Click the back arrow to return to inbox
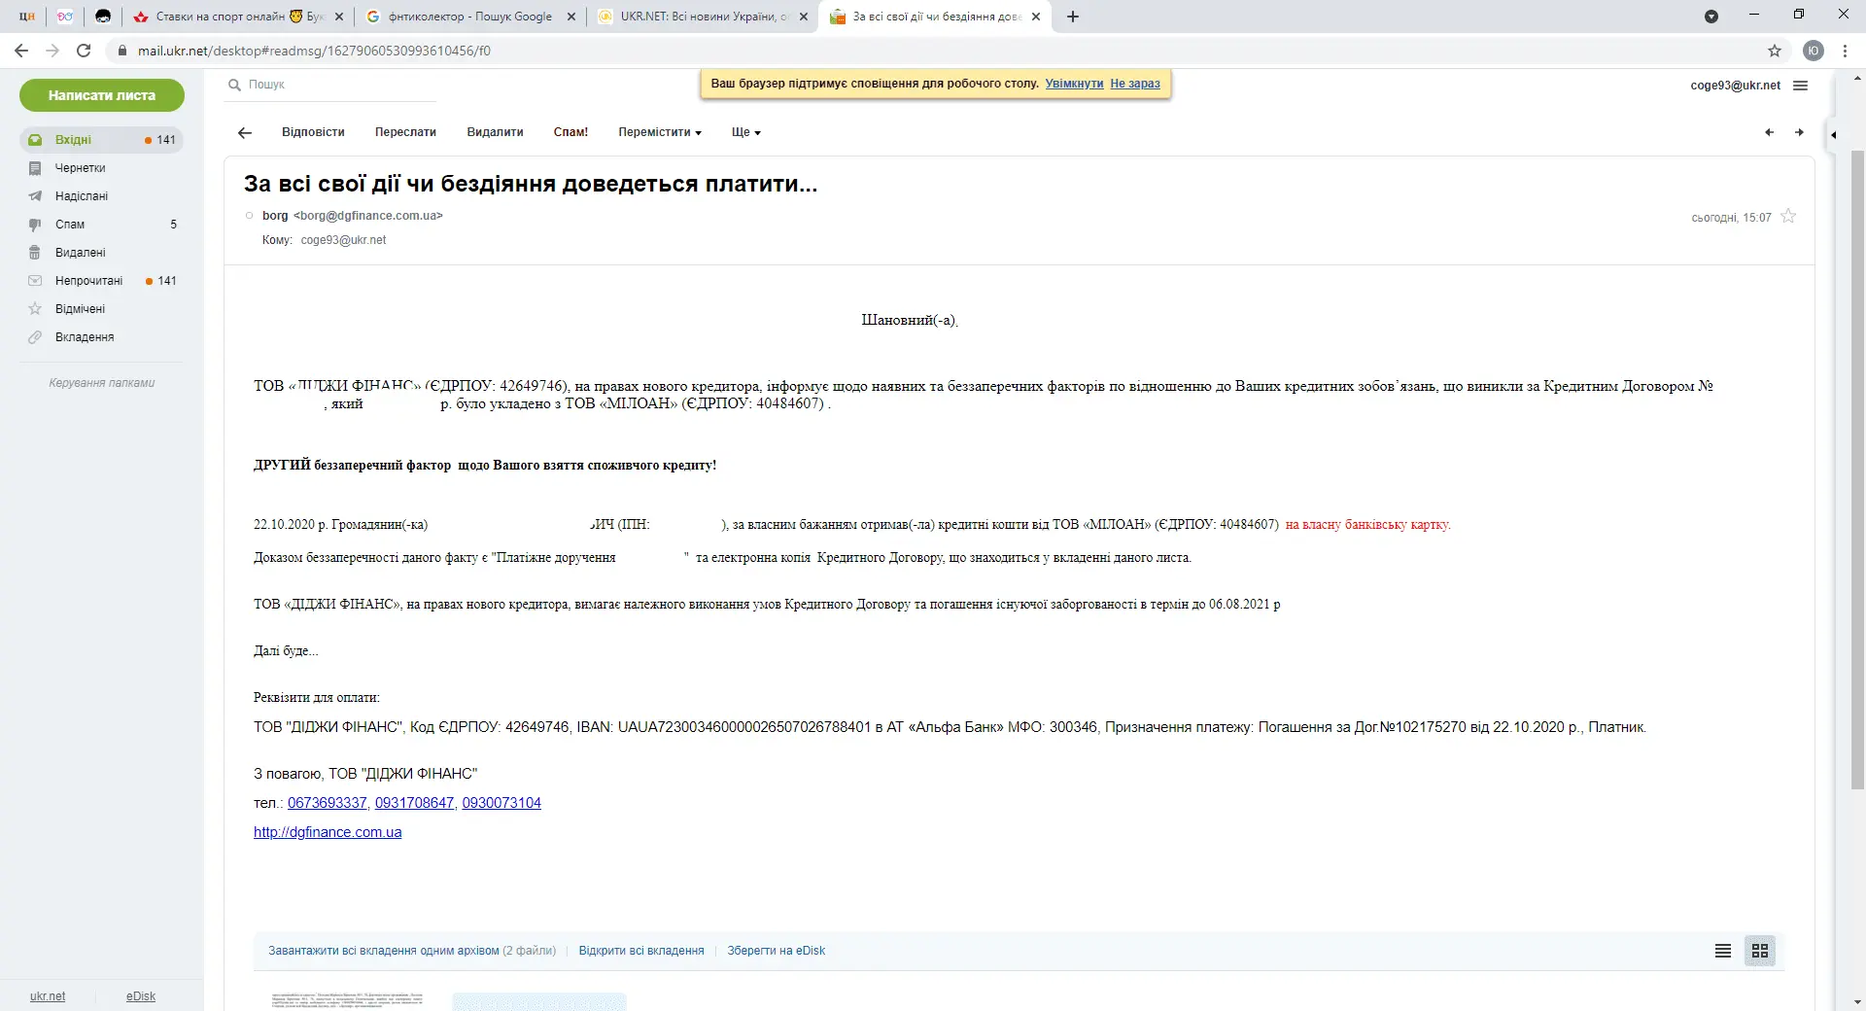Viewport: 1866px width, 1011px height. click(x=245, y=132)
